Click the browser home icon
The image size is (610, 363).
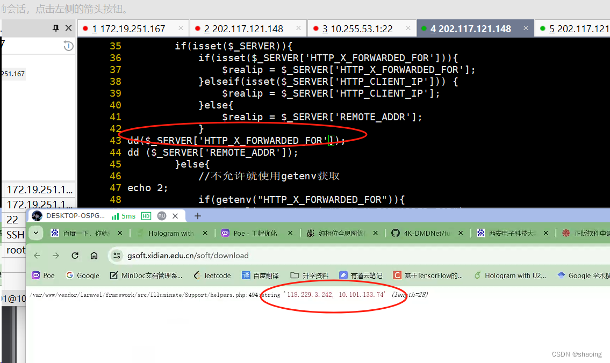coord(93,256)
